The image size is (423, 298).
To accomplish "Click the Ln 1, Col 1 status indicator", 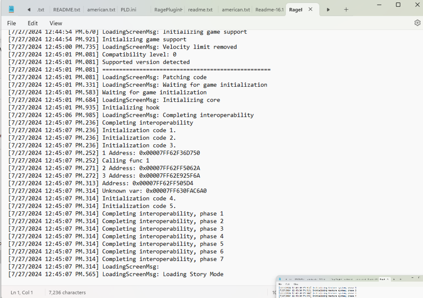I will click(x=22, y=292).
